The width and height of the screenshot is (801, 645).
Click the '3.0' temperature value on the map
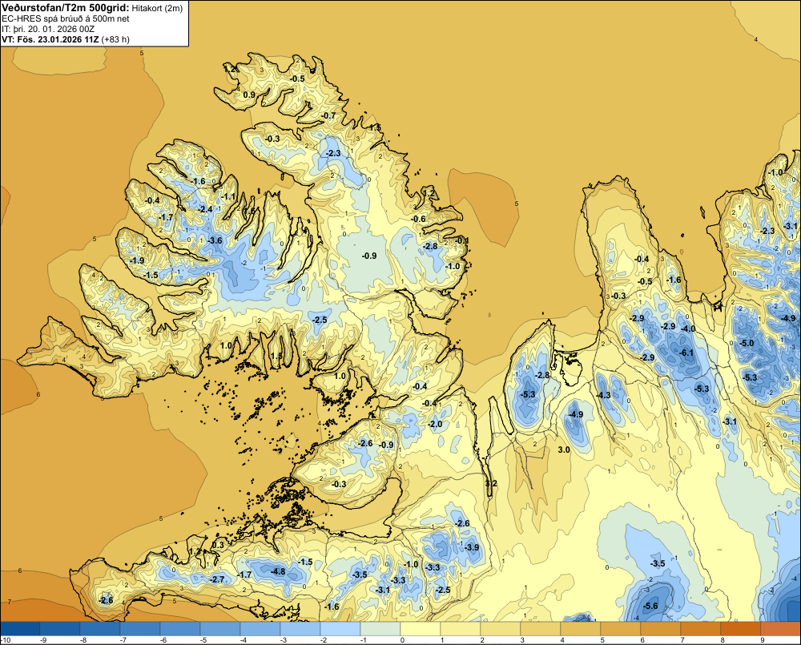pyautogui.click(x=563, y=449)
